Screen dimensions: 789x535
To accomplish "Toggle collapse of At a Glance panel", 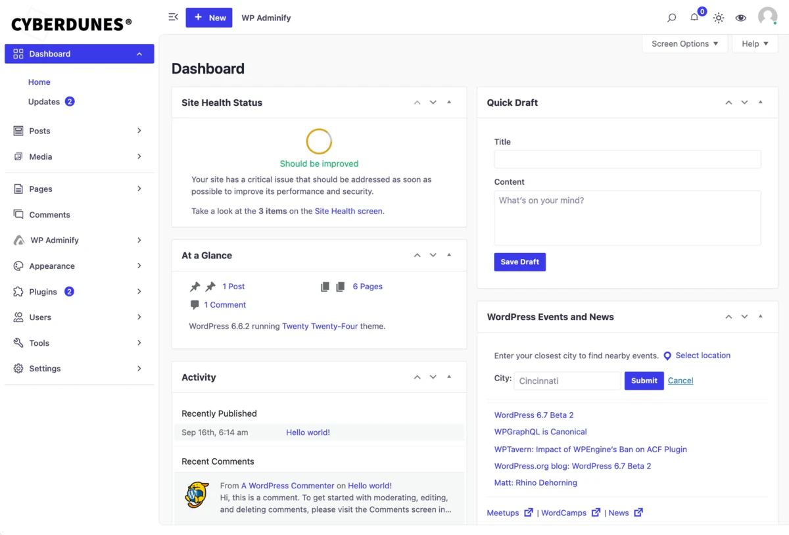I will click(x=449, y=255).
